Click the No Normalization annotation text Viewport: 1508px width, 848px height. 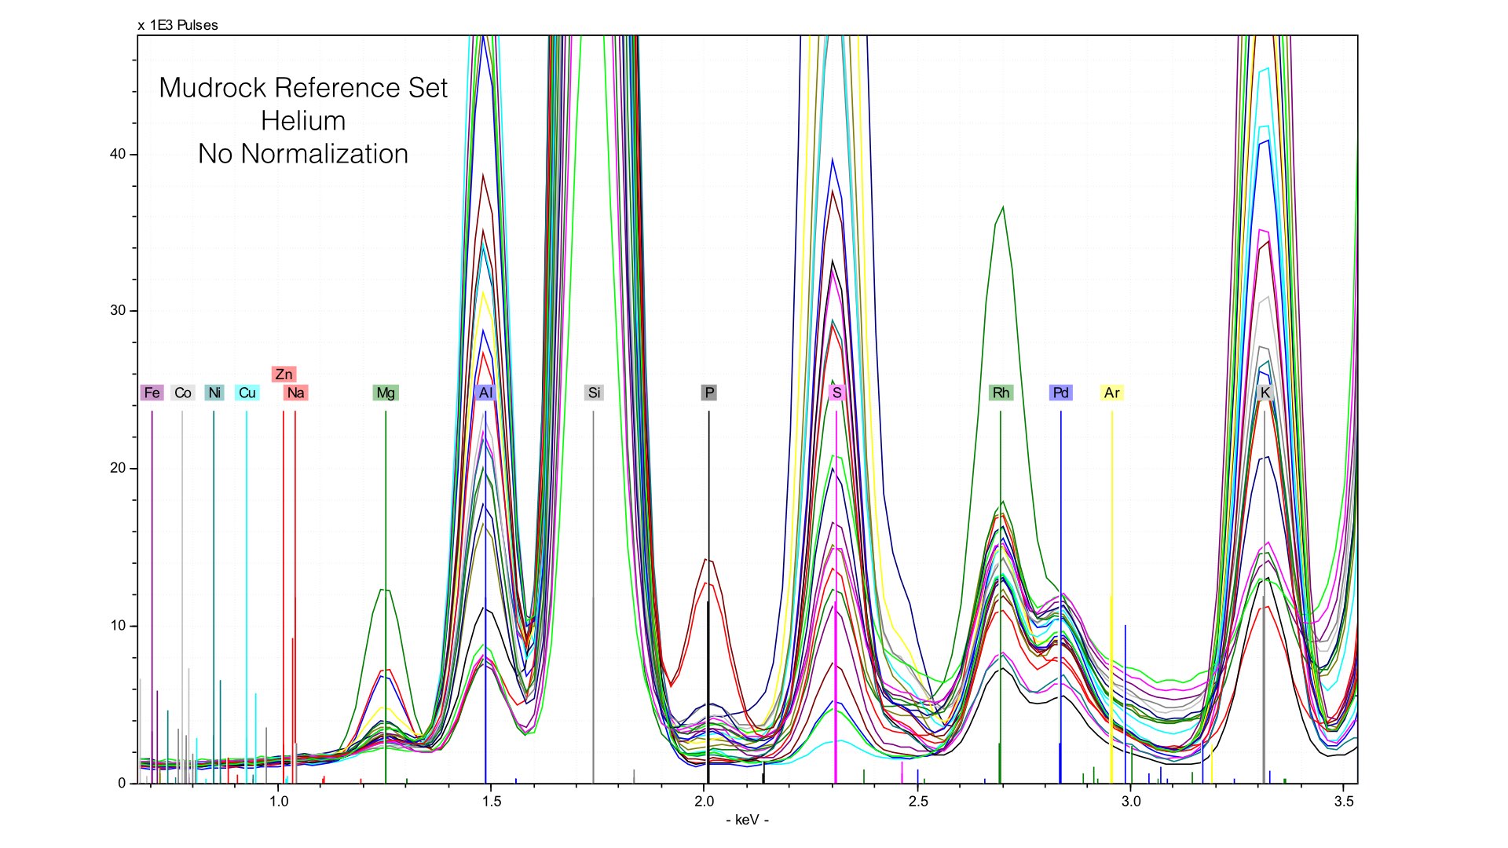point(303,154)
